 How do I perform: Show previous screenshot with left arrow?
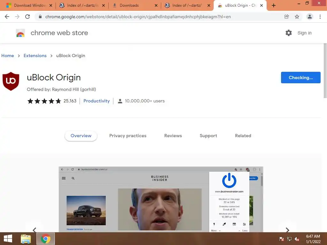tap(34, 230)
